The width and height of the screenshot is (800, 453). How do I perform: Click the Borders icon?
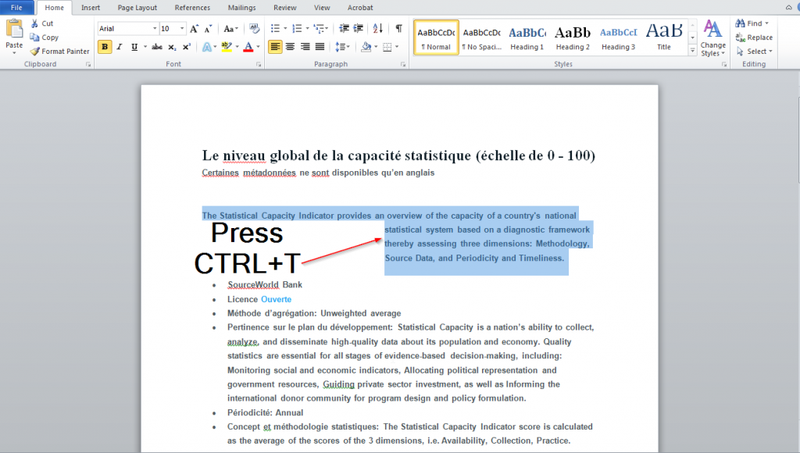coord(387,47)
